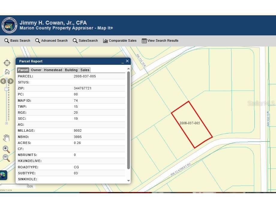
Task: Click the Property Appraiser seal logo
Action: pos(9,25)
